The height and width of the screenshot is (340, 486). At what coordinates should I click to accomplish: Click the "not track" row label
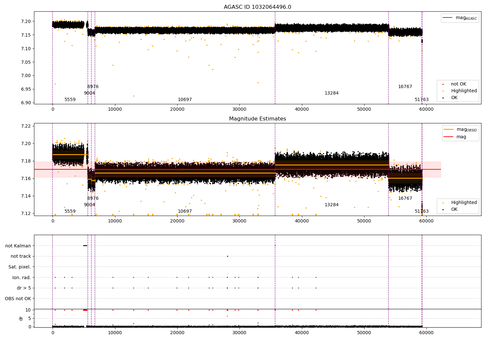coord(21,256)
